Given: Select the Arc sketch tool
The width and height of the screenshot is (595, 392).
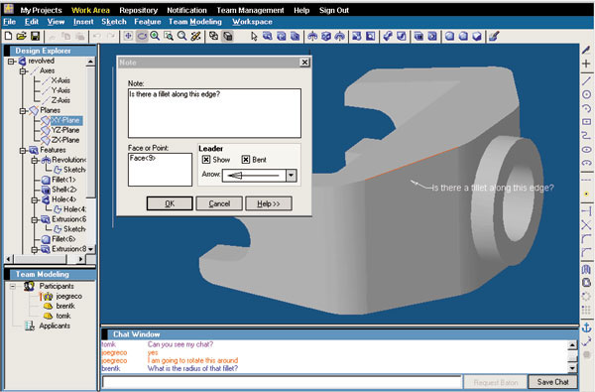Looking at the screenshot, I should pyautogui.click(x=586, y=108).
